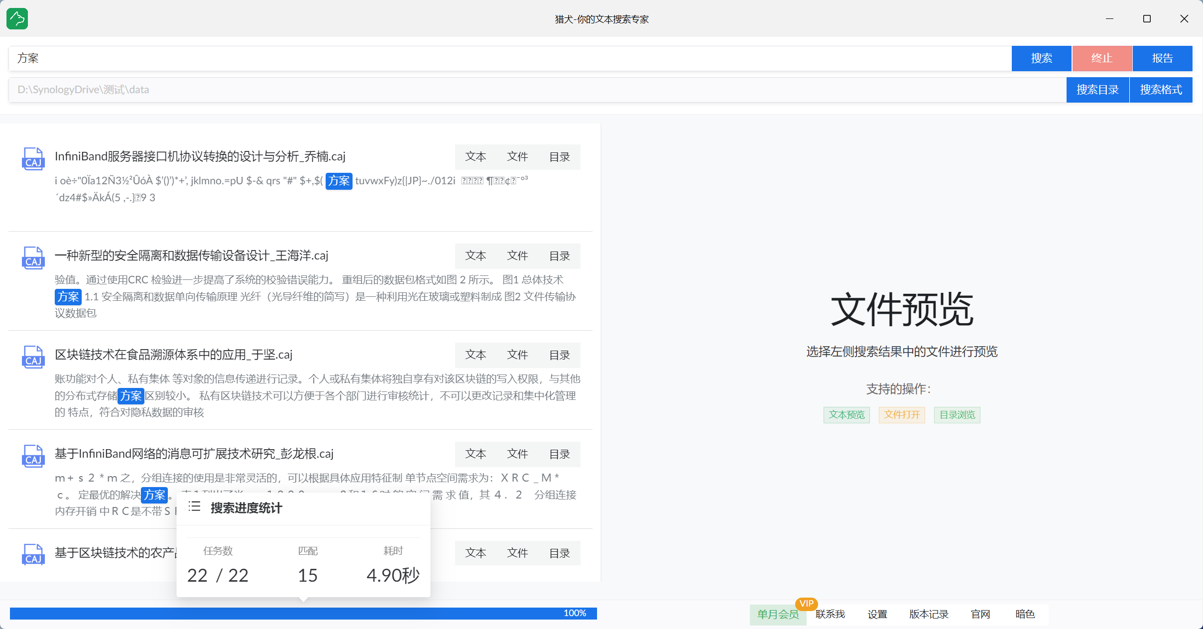The height and width of the screenshot is (629, 1203).
Task: Visit 官网 official website
Action: [x=980, y=614]
